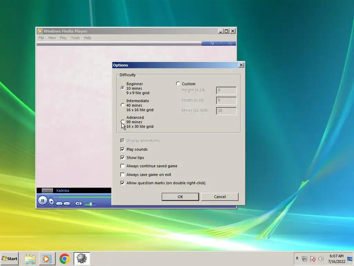Expand hidden system tray icons

pyautogui.click(x=297, y=258)
